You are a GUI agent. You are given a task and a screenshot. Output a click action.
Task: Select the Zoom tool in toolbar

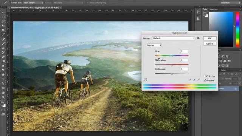(3, 97)
